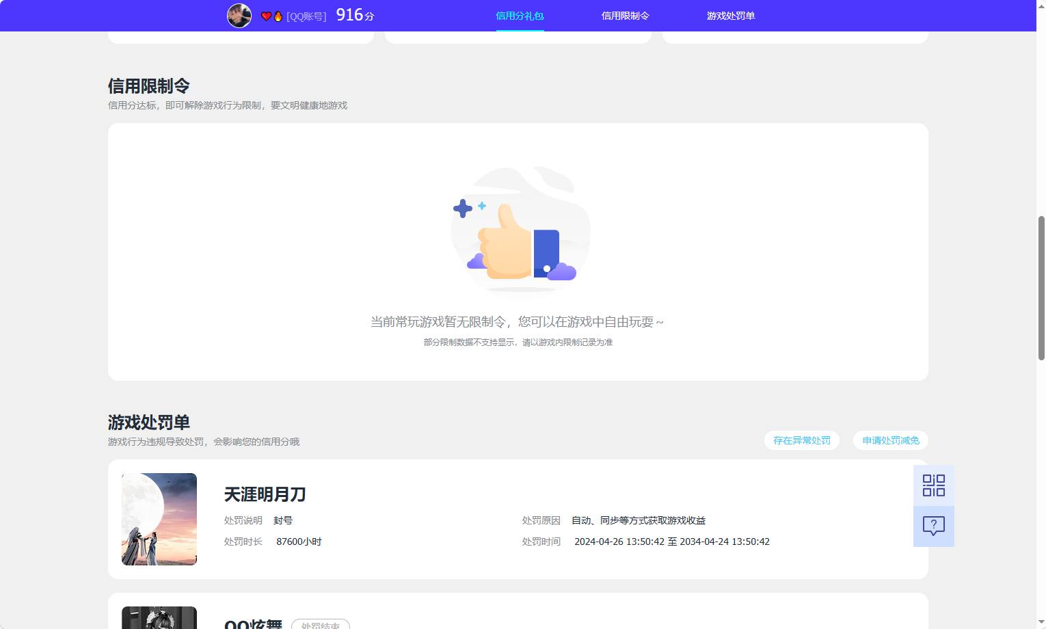
Task: Click subtitle 信用分达标，即可解除游戏行为限制
Action: (x=228, y=105)
